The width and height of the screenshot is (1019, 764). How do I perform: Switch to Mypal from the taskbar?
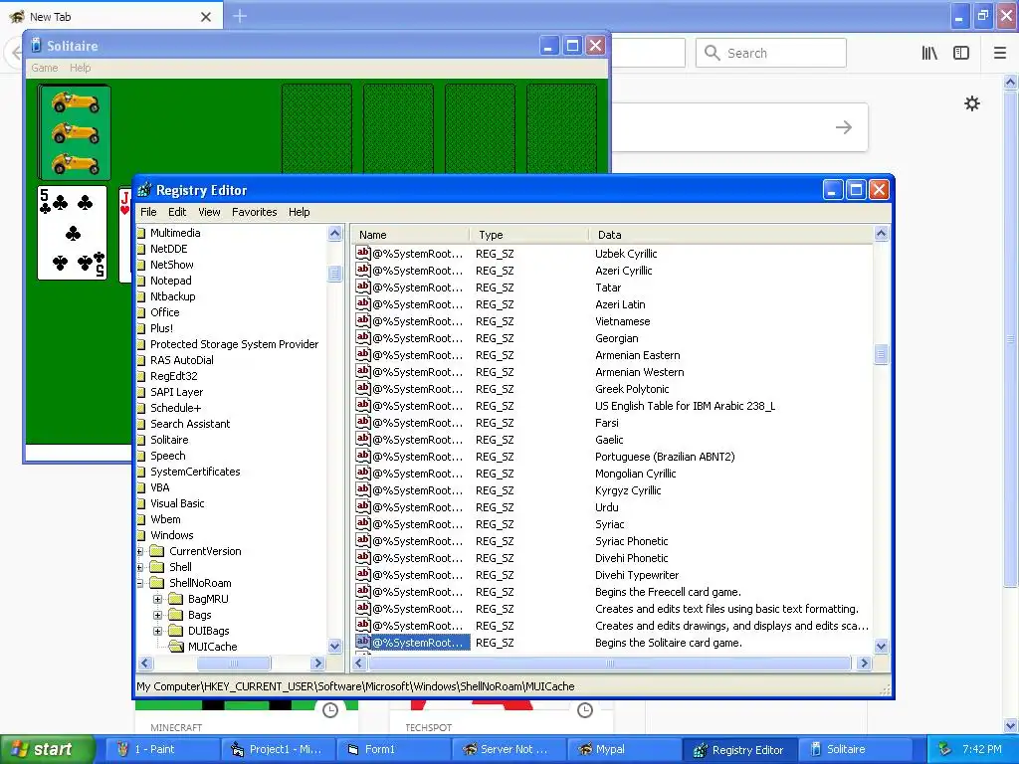(x=624, y=749)
